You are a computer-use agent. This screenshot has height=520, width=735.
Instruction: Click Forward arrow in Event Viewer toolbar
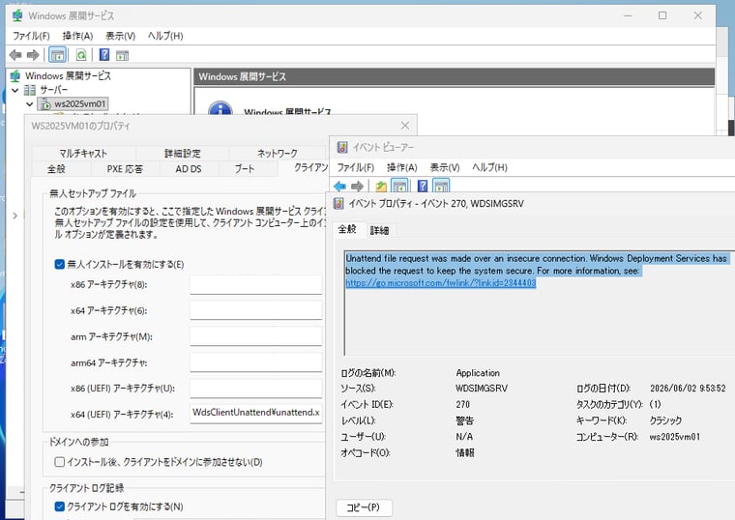click(x=358, y=187)
